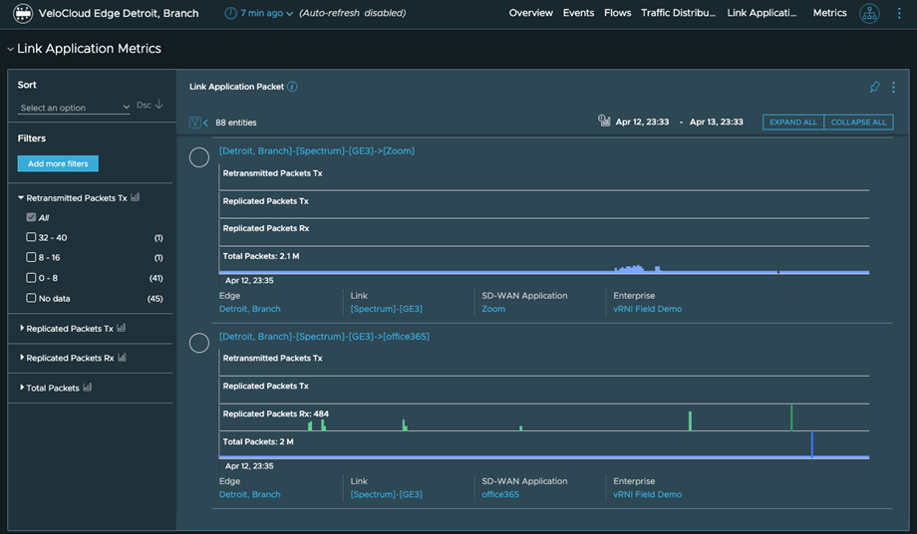Viewport: 917px width, 534px height.
Task: Switch to the Flows tab
Action: [x=617, y=14]
